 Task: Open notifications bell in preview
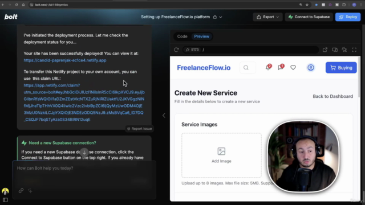(268, 67)
